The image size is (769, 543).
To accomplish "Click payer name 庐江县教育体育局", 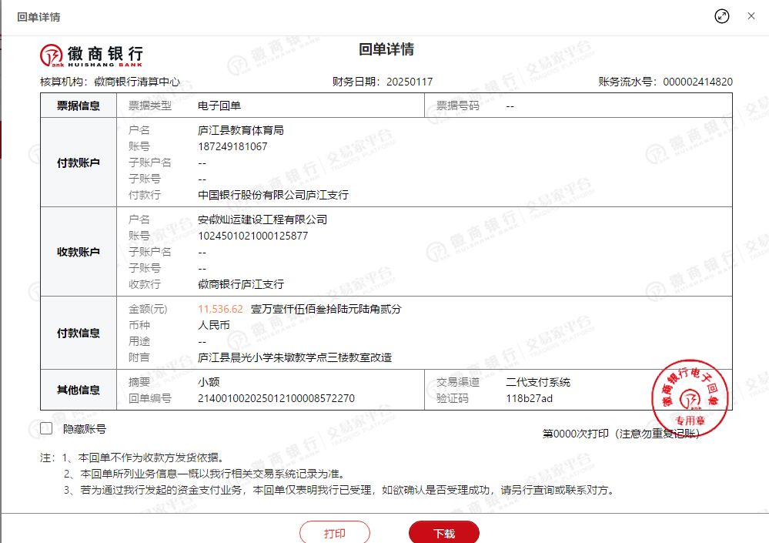I will tap(241, 130).
